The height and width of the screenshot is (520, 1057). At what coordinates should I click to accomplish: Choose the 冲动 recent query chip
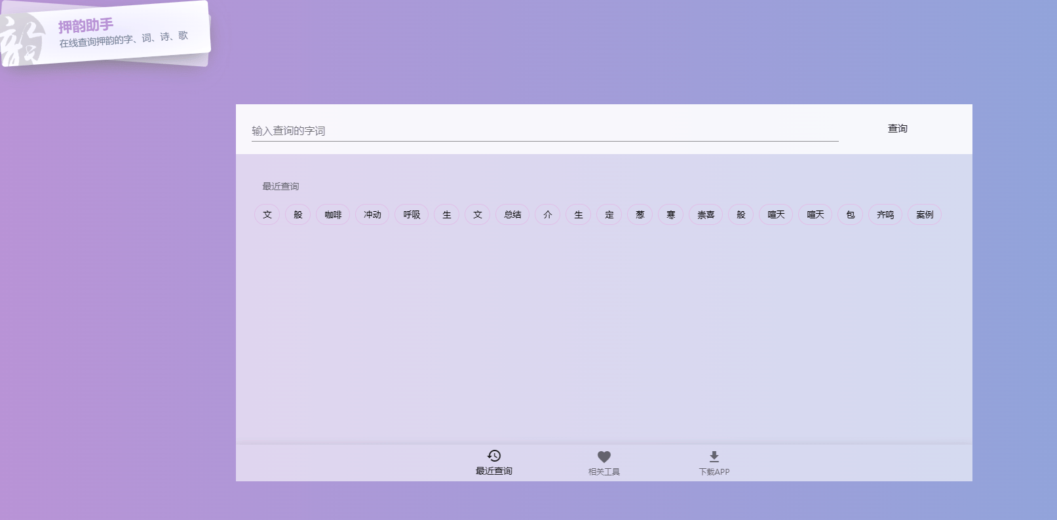coord(372,214)
